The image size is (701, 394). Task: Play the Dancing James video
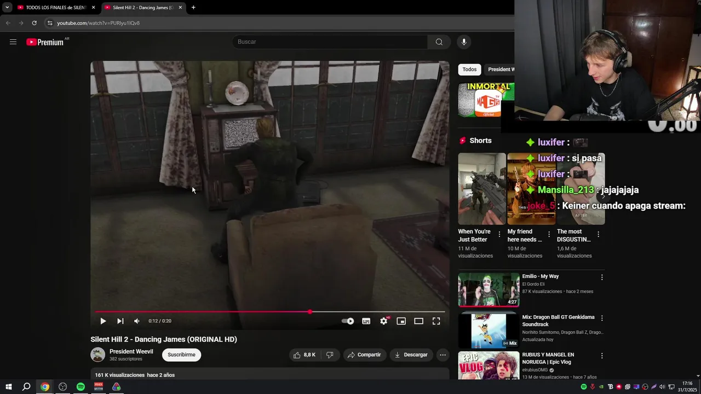coord(103,321)
